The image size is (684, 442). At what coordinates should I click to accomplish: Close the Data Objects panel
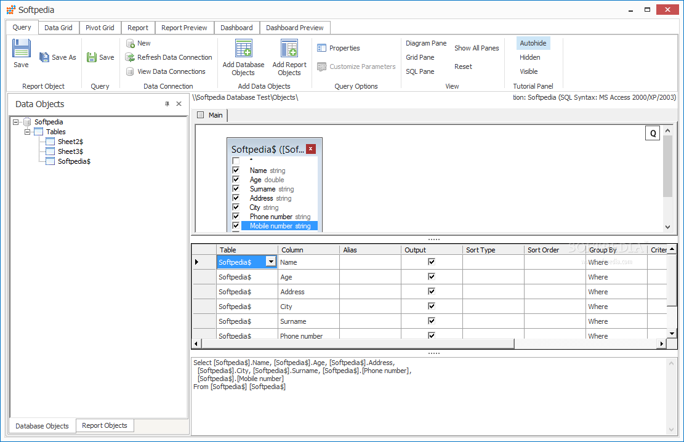[179, 104]
